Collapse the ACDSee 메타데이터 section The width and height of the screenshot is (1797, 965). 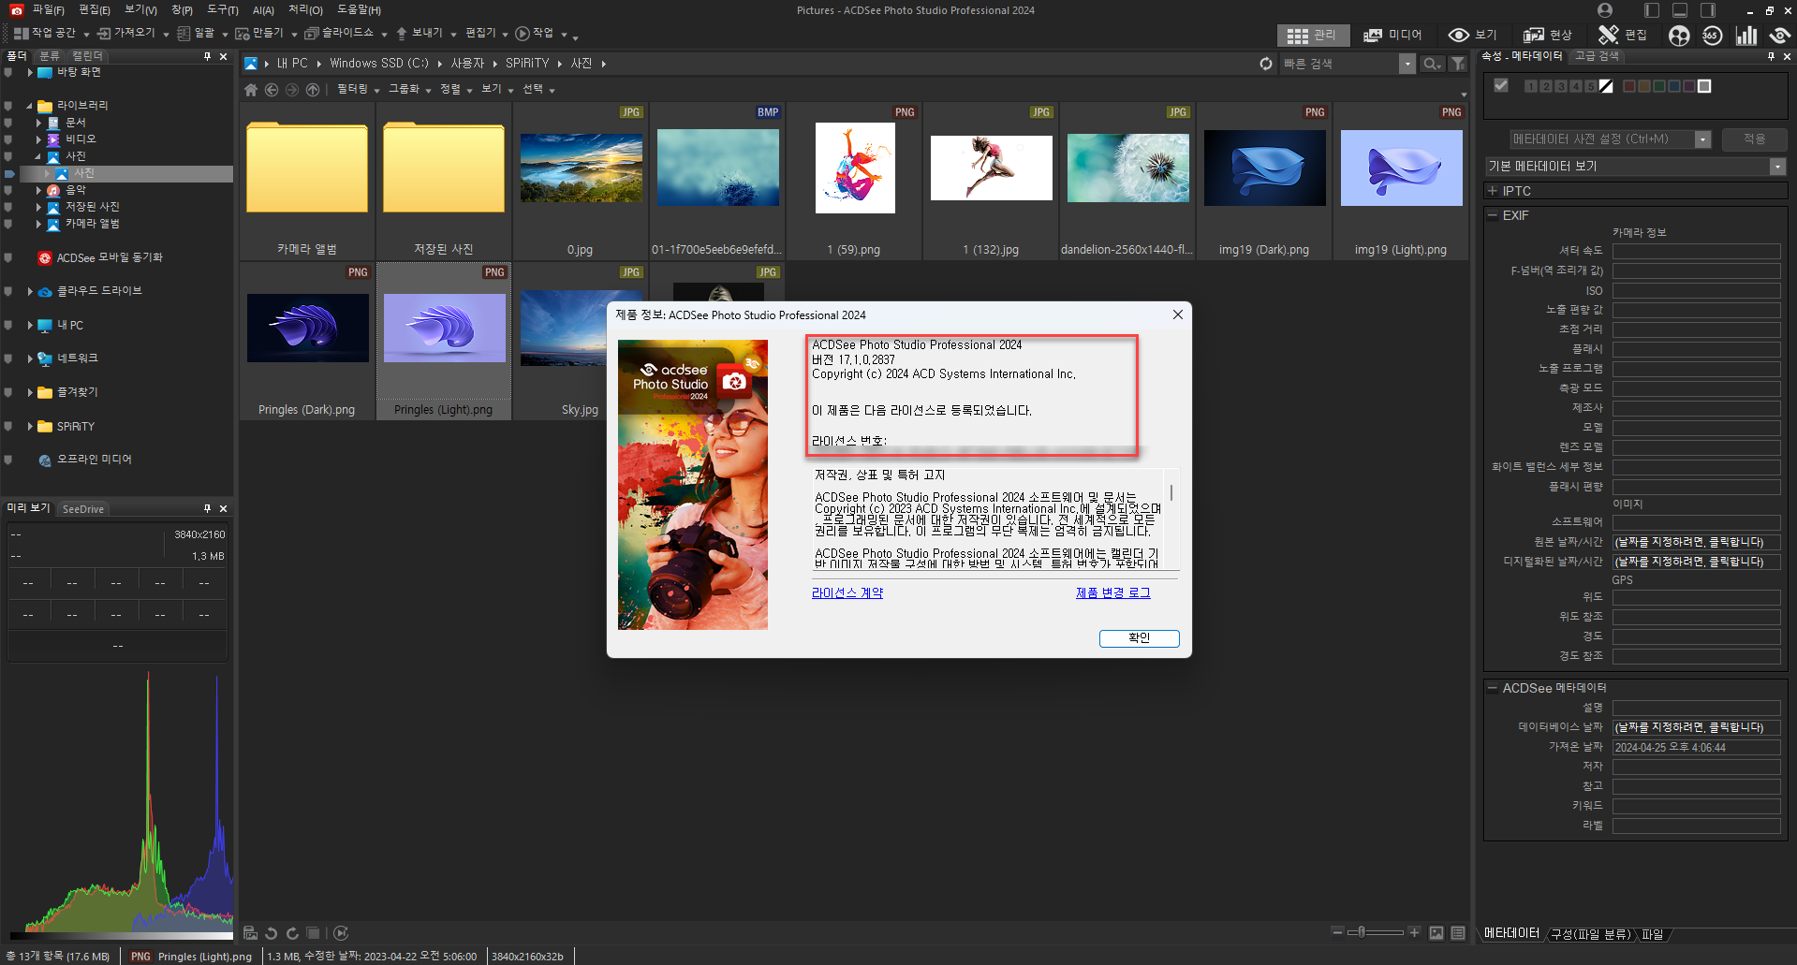pyautogui.click(x=1493, y=688)
